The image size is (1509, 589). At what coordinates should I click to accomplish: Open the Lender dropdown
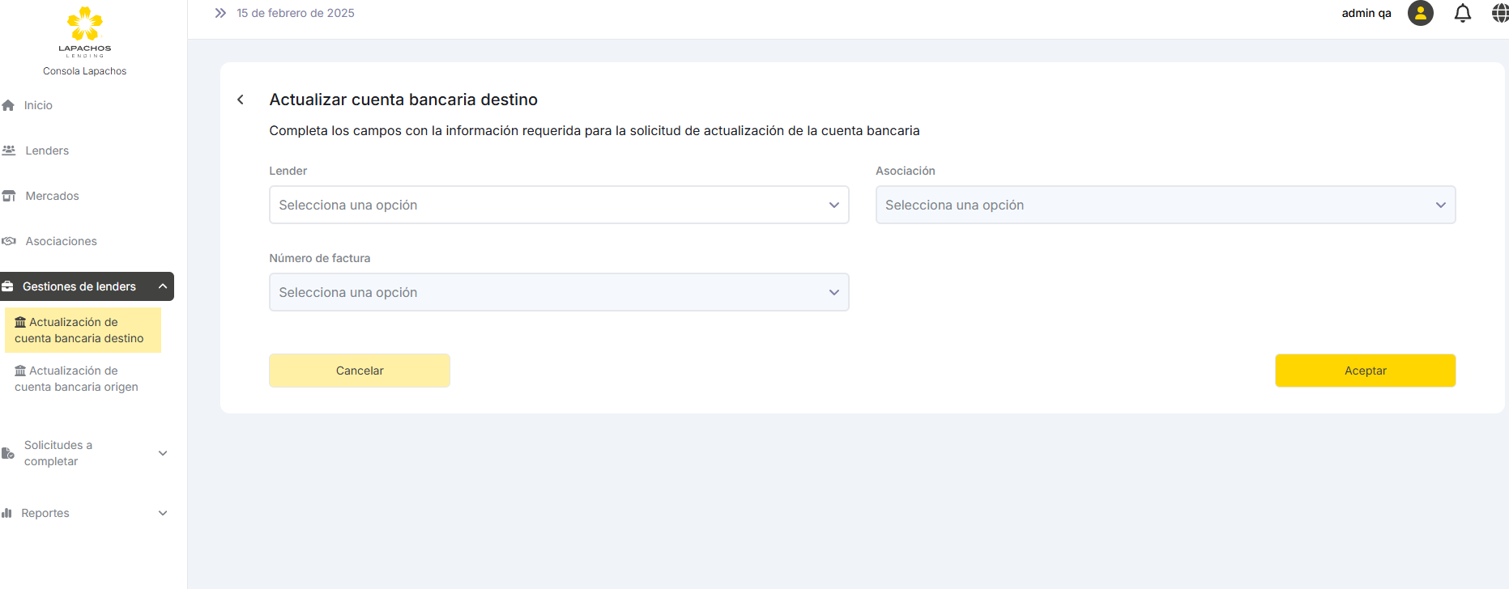tap(558, 205)
